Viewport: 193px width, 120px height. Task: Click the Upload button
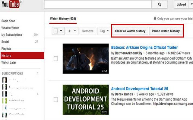pos(181,4)
